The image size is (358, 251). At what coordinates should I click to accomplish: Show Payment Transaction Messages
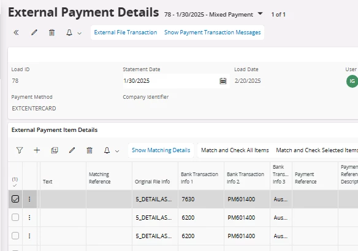click(x=212, y=33)
